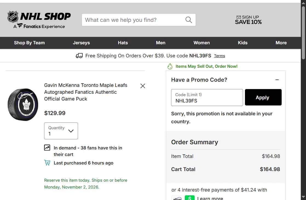
Task: Open the free shipping Terms link
Action: tap(219, 56)
